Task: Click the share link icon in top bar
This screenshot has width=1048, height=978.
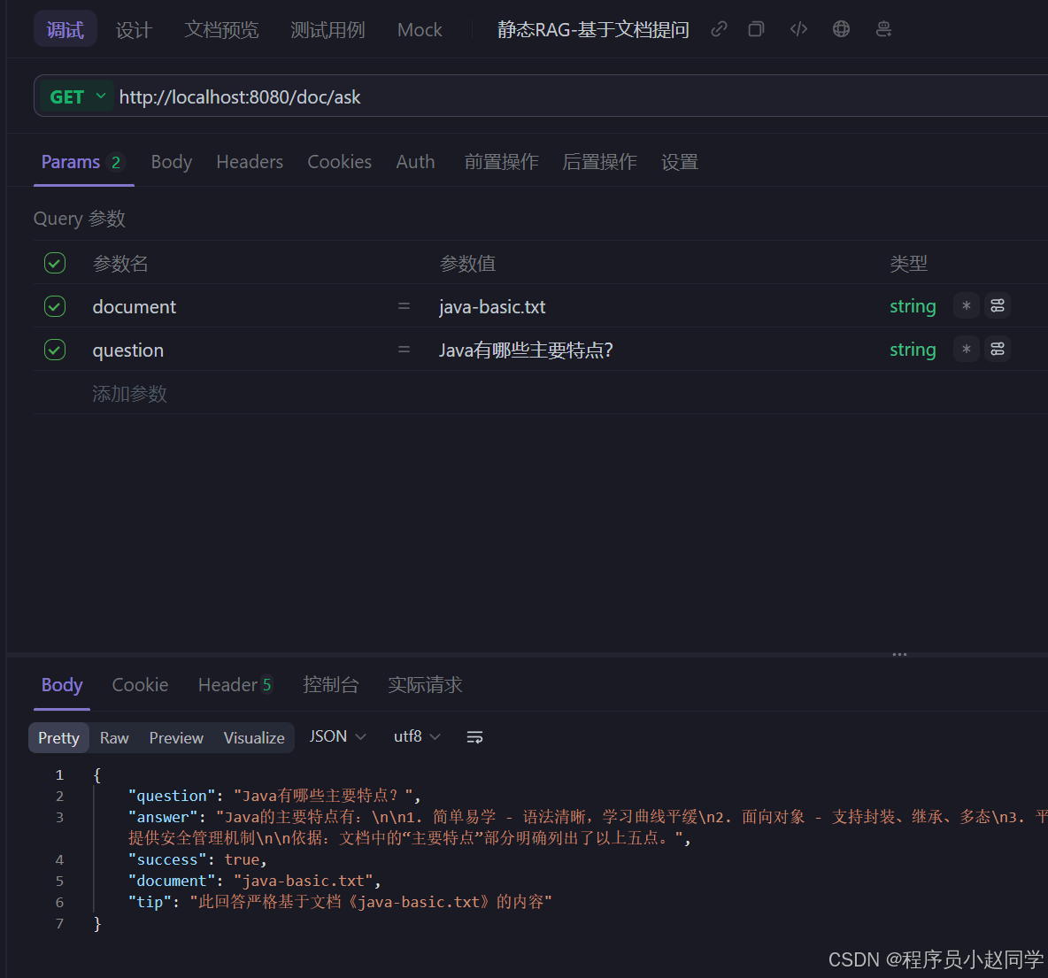Action: point(718,28)
